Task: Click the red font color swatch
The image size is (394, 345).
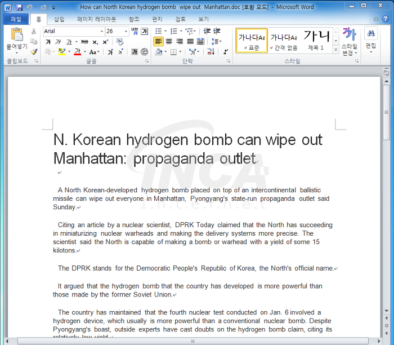Action: [78, 52]
